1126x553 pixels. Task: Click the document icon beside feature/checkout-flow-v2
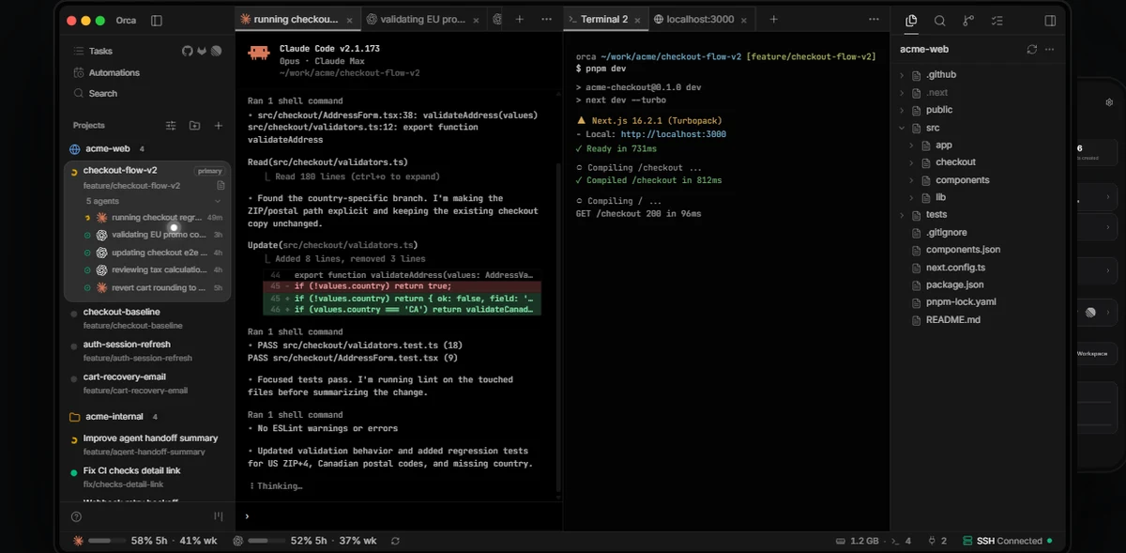coord(221,185)
